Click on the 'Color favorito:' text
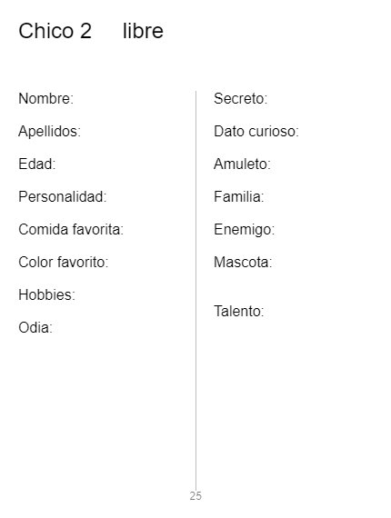The height and width of the screenshot is (518, 391). tap(64, 262)
